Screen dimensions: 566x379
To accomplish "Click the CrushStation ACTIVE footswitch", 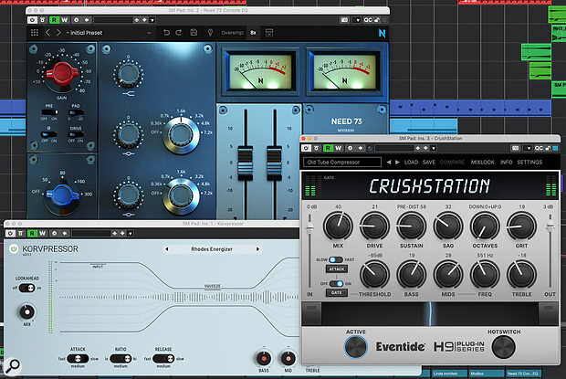I will 356,347.
